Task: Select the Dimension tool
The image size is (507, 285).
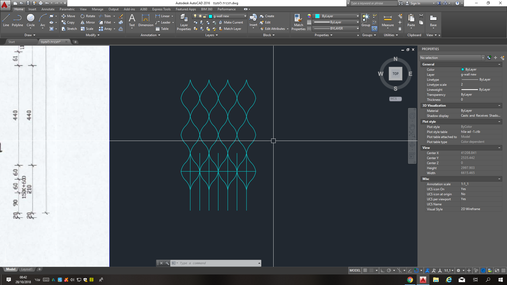Action: [x=146, y=20]
